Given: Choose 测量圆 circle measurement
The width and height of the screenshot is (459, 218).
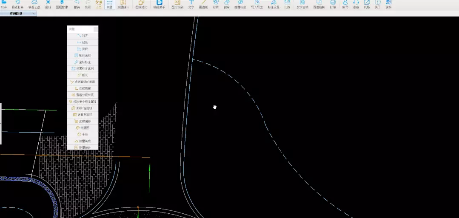Looking at the screenshot, I should pyautogui.click(x=83, y=128).
